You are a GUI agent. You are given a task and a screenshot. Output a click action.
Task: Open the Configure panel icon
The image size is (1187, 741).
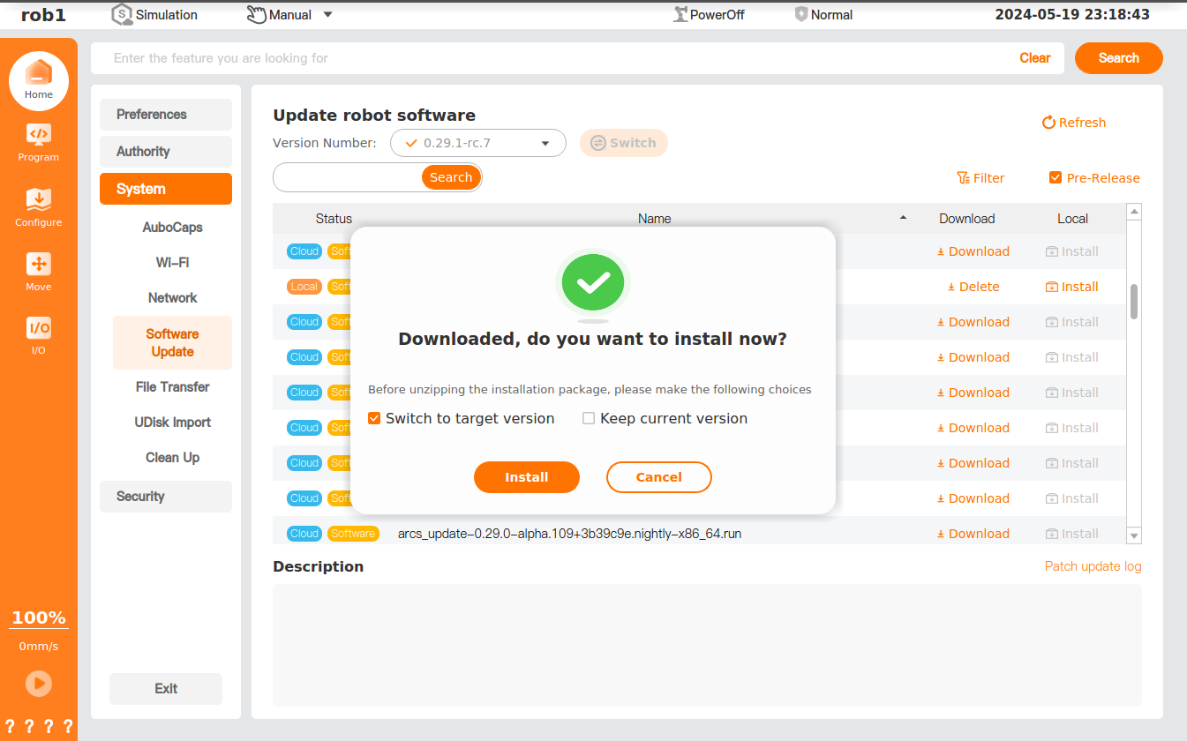pos(38,199)
